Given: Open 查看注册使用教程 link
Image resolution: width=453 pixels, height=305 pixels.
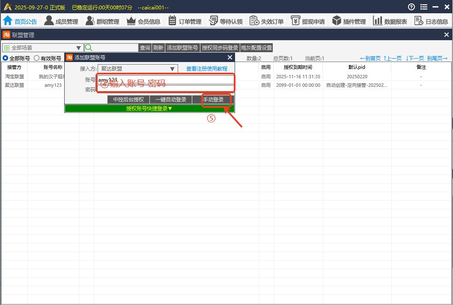Looking at the screenshot, I should (207, 68).
